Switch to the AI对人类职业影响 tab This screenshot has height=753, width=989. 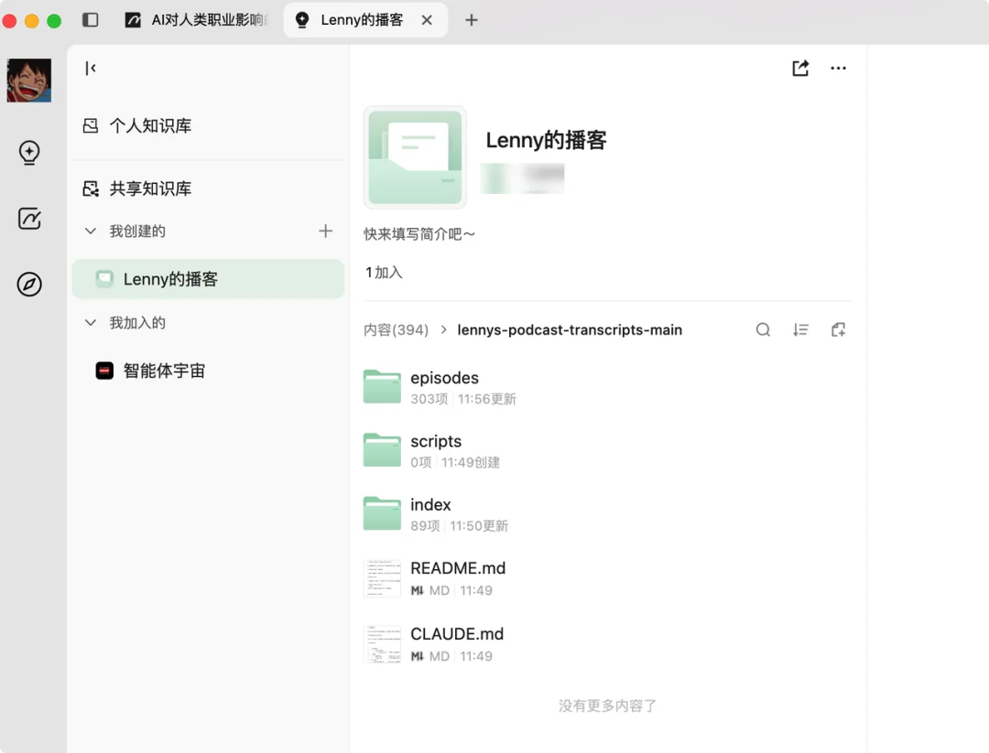(x=197, y=19)
